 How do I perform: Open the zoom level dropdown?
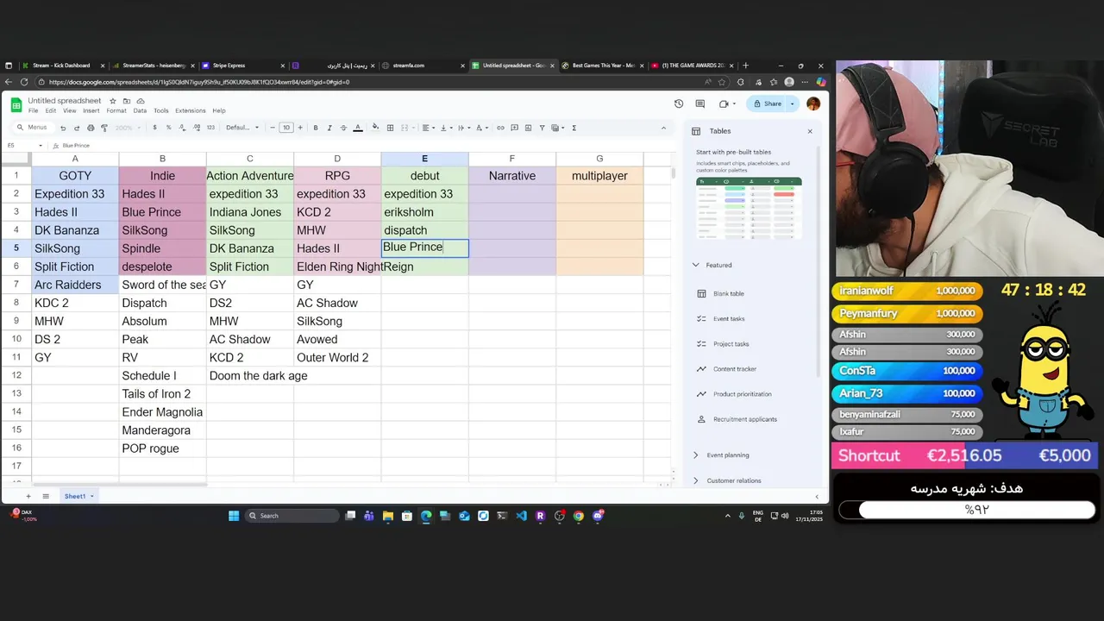point(128,128)
